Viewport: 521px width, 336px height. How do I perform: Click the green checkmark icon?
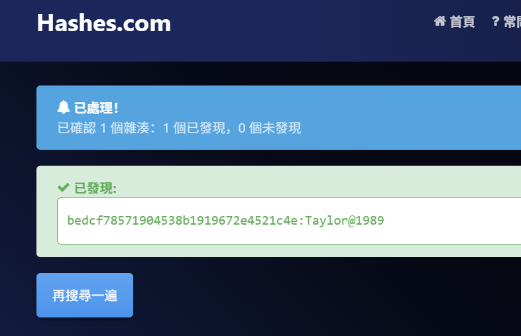tap(64, 188)
